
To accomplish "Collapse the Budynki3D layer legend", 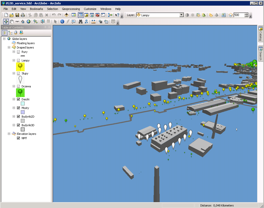I will [14, 125].
